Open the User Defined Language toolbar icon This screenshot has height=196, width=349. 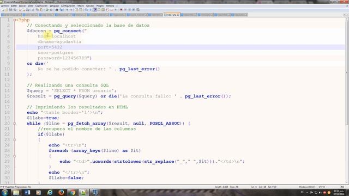(99, 10)
